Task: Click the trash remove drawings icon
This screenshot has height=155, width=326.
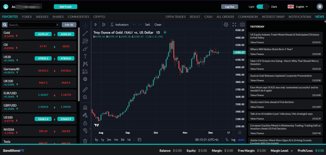Action: click(x=85, y=141)
